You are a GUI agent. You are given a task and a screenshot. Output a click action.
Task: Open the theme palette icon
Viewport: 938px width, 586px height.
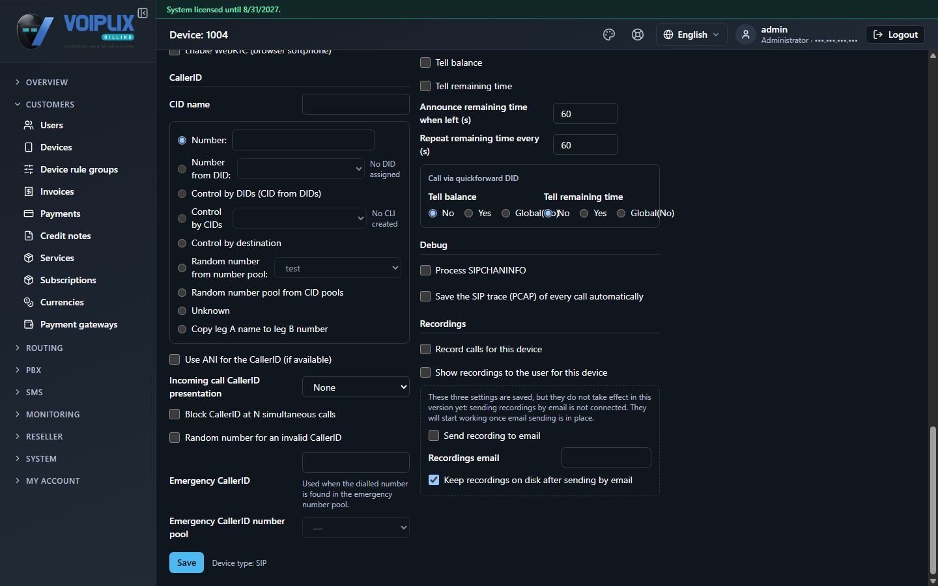(609, 35)
